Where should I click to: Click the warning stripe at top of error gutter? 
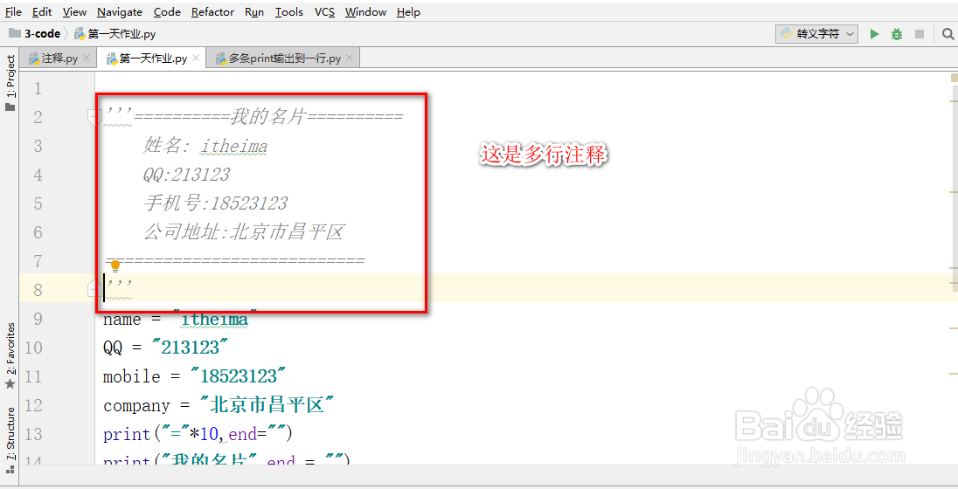[955, 78]
